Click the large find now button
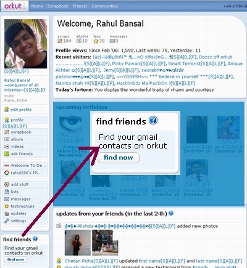 [119, 158]
